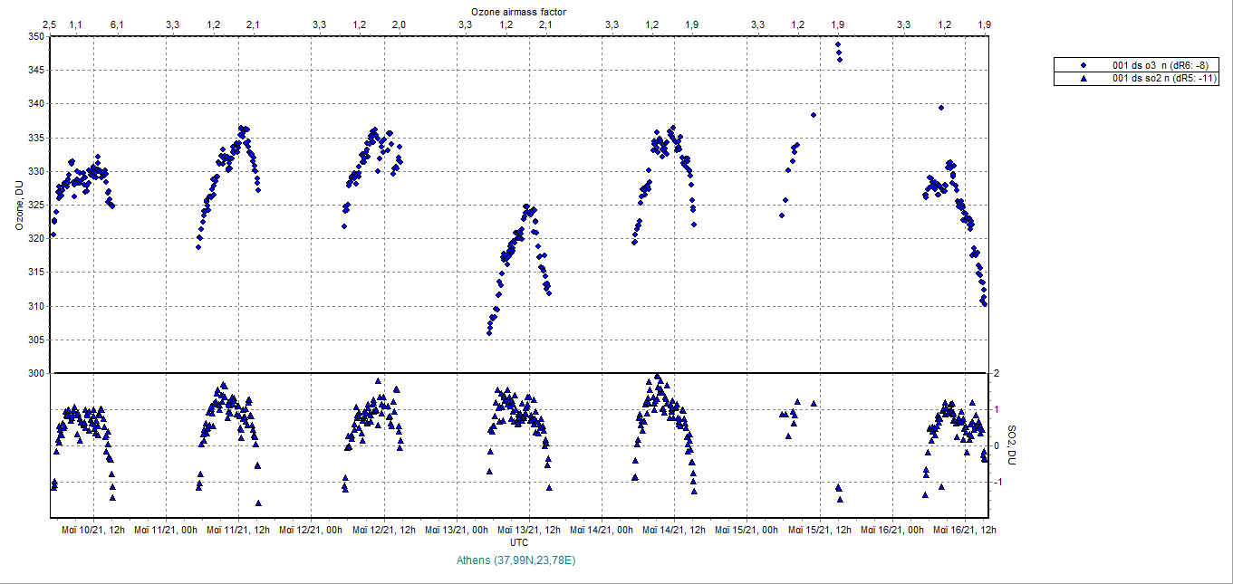The height and width of the screenshot is (584, 1233).
Task: Click the highest ozone data point on Maï 15
Action: (838, 44)
